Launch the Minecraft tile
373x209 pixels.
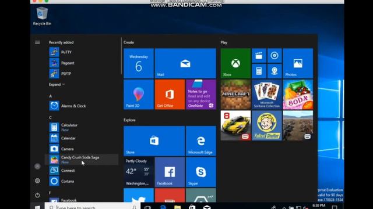(235, 94)
